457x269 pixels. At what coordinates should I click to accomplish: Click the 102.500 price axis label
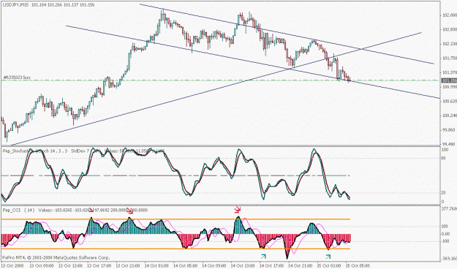[449, 30]
